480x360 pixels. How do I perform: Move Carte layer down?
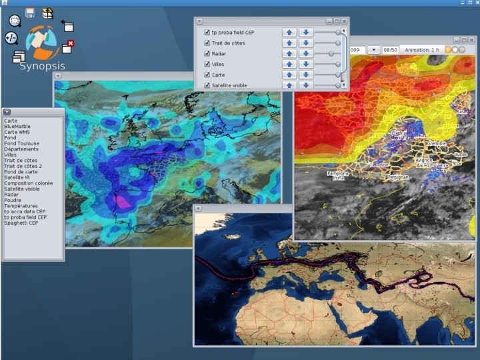(306, 75)
